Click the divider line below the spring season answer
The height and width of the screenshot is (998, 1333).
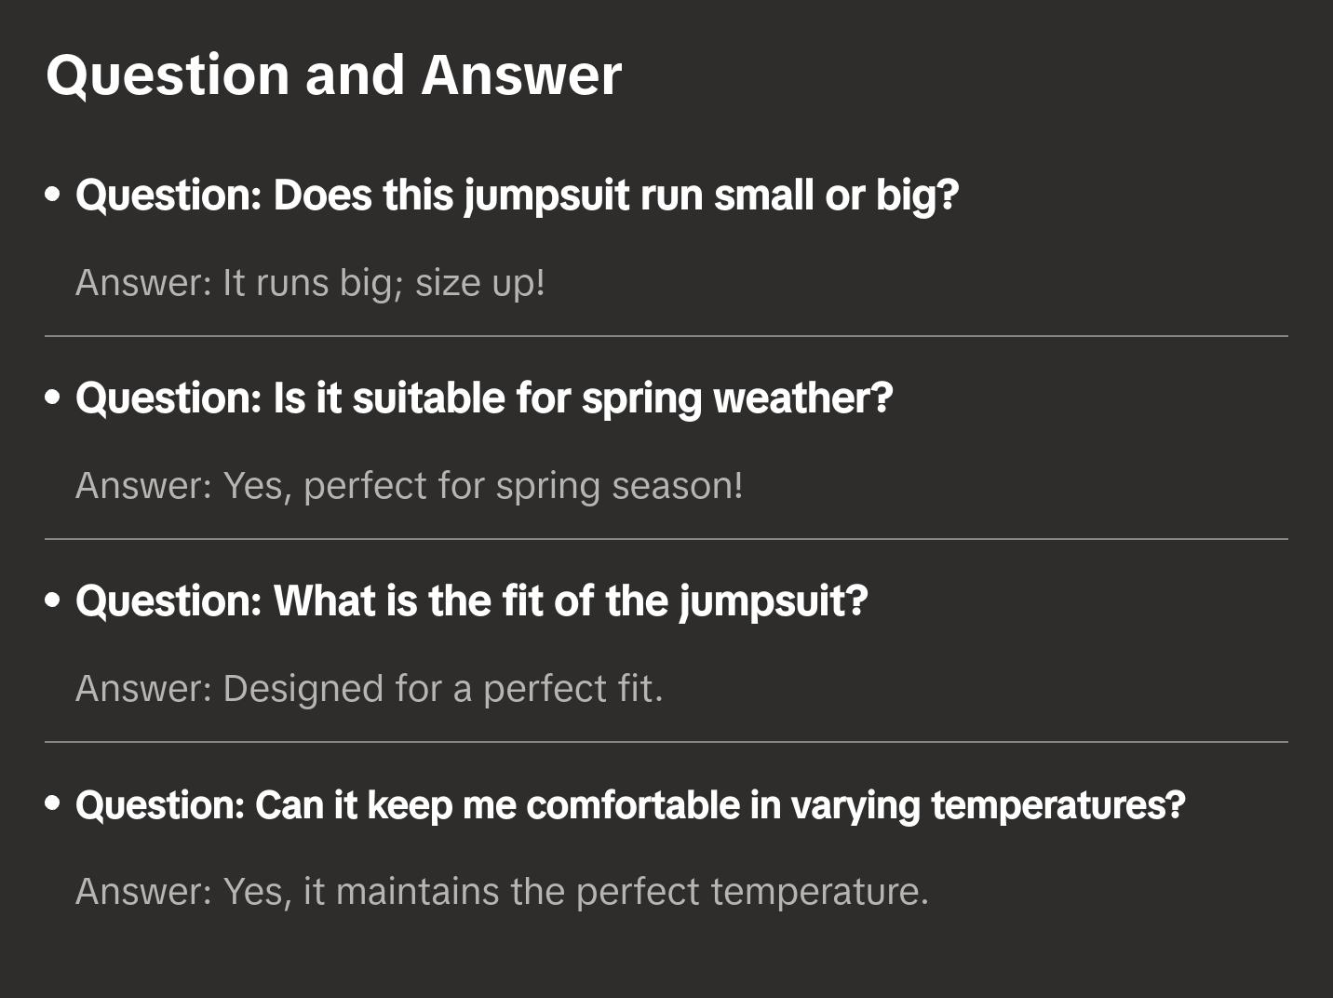point(666,539)
